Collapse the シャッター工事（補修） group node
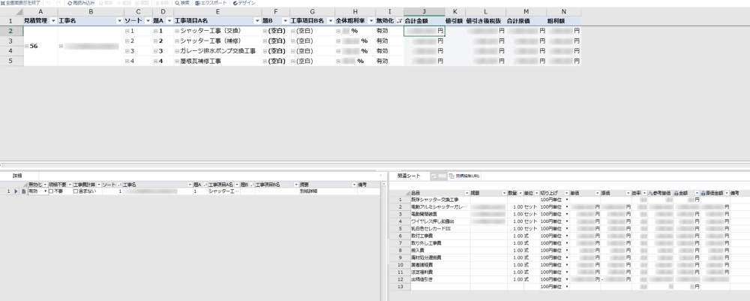This screenshot has height=301, width=750. pos(176,41)
